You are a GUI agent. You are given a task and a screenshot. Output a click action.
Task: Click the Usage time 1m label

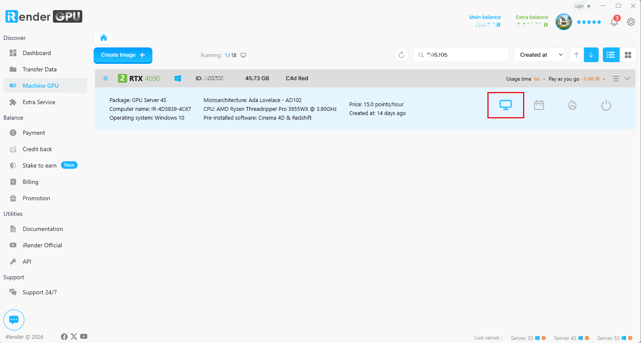click(x=523, y=79)
